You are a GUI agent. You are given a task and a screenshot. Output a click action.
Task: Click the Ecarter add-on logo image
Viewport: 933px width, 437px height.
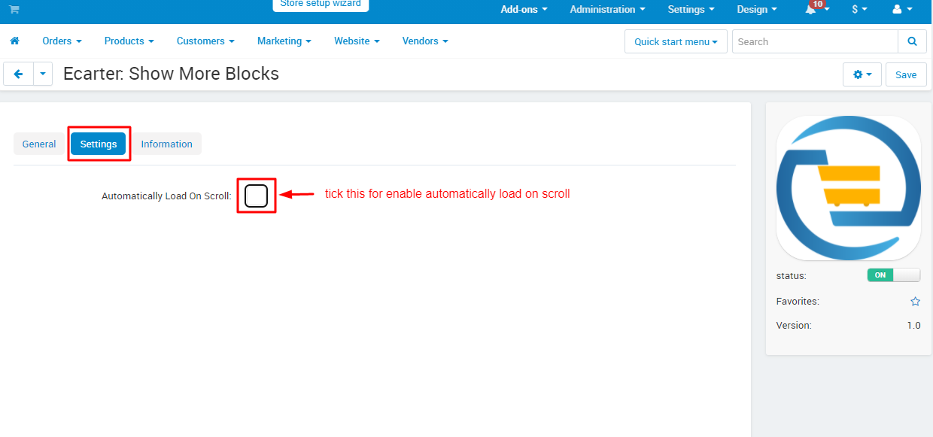849,188
